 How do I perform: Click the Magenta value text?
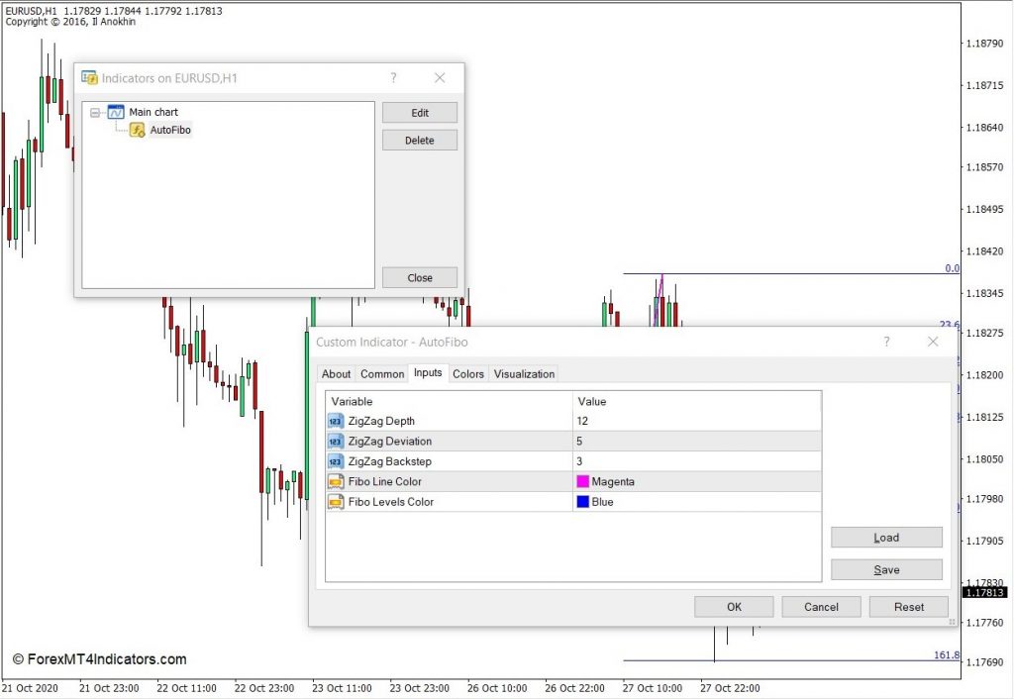click(613, 482)
